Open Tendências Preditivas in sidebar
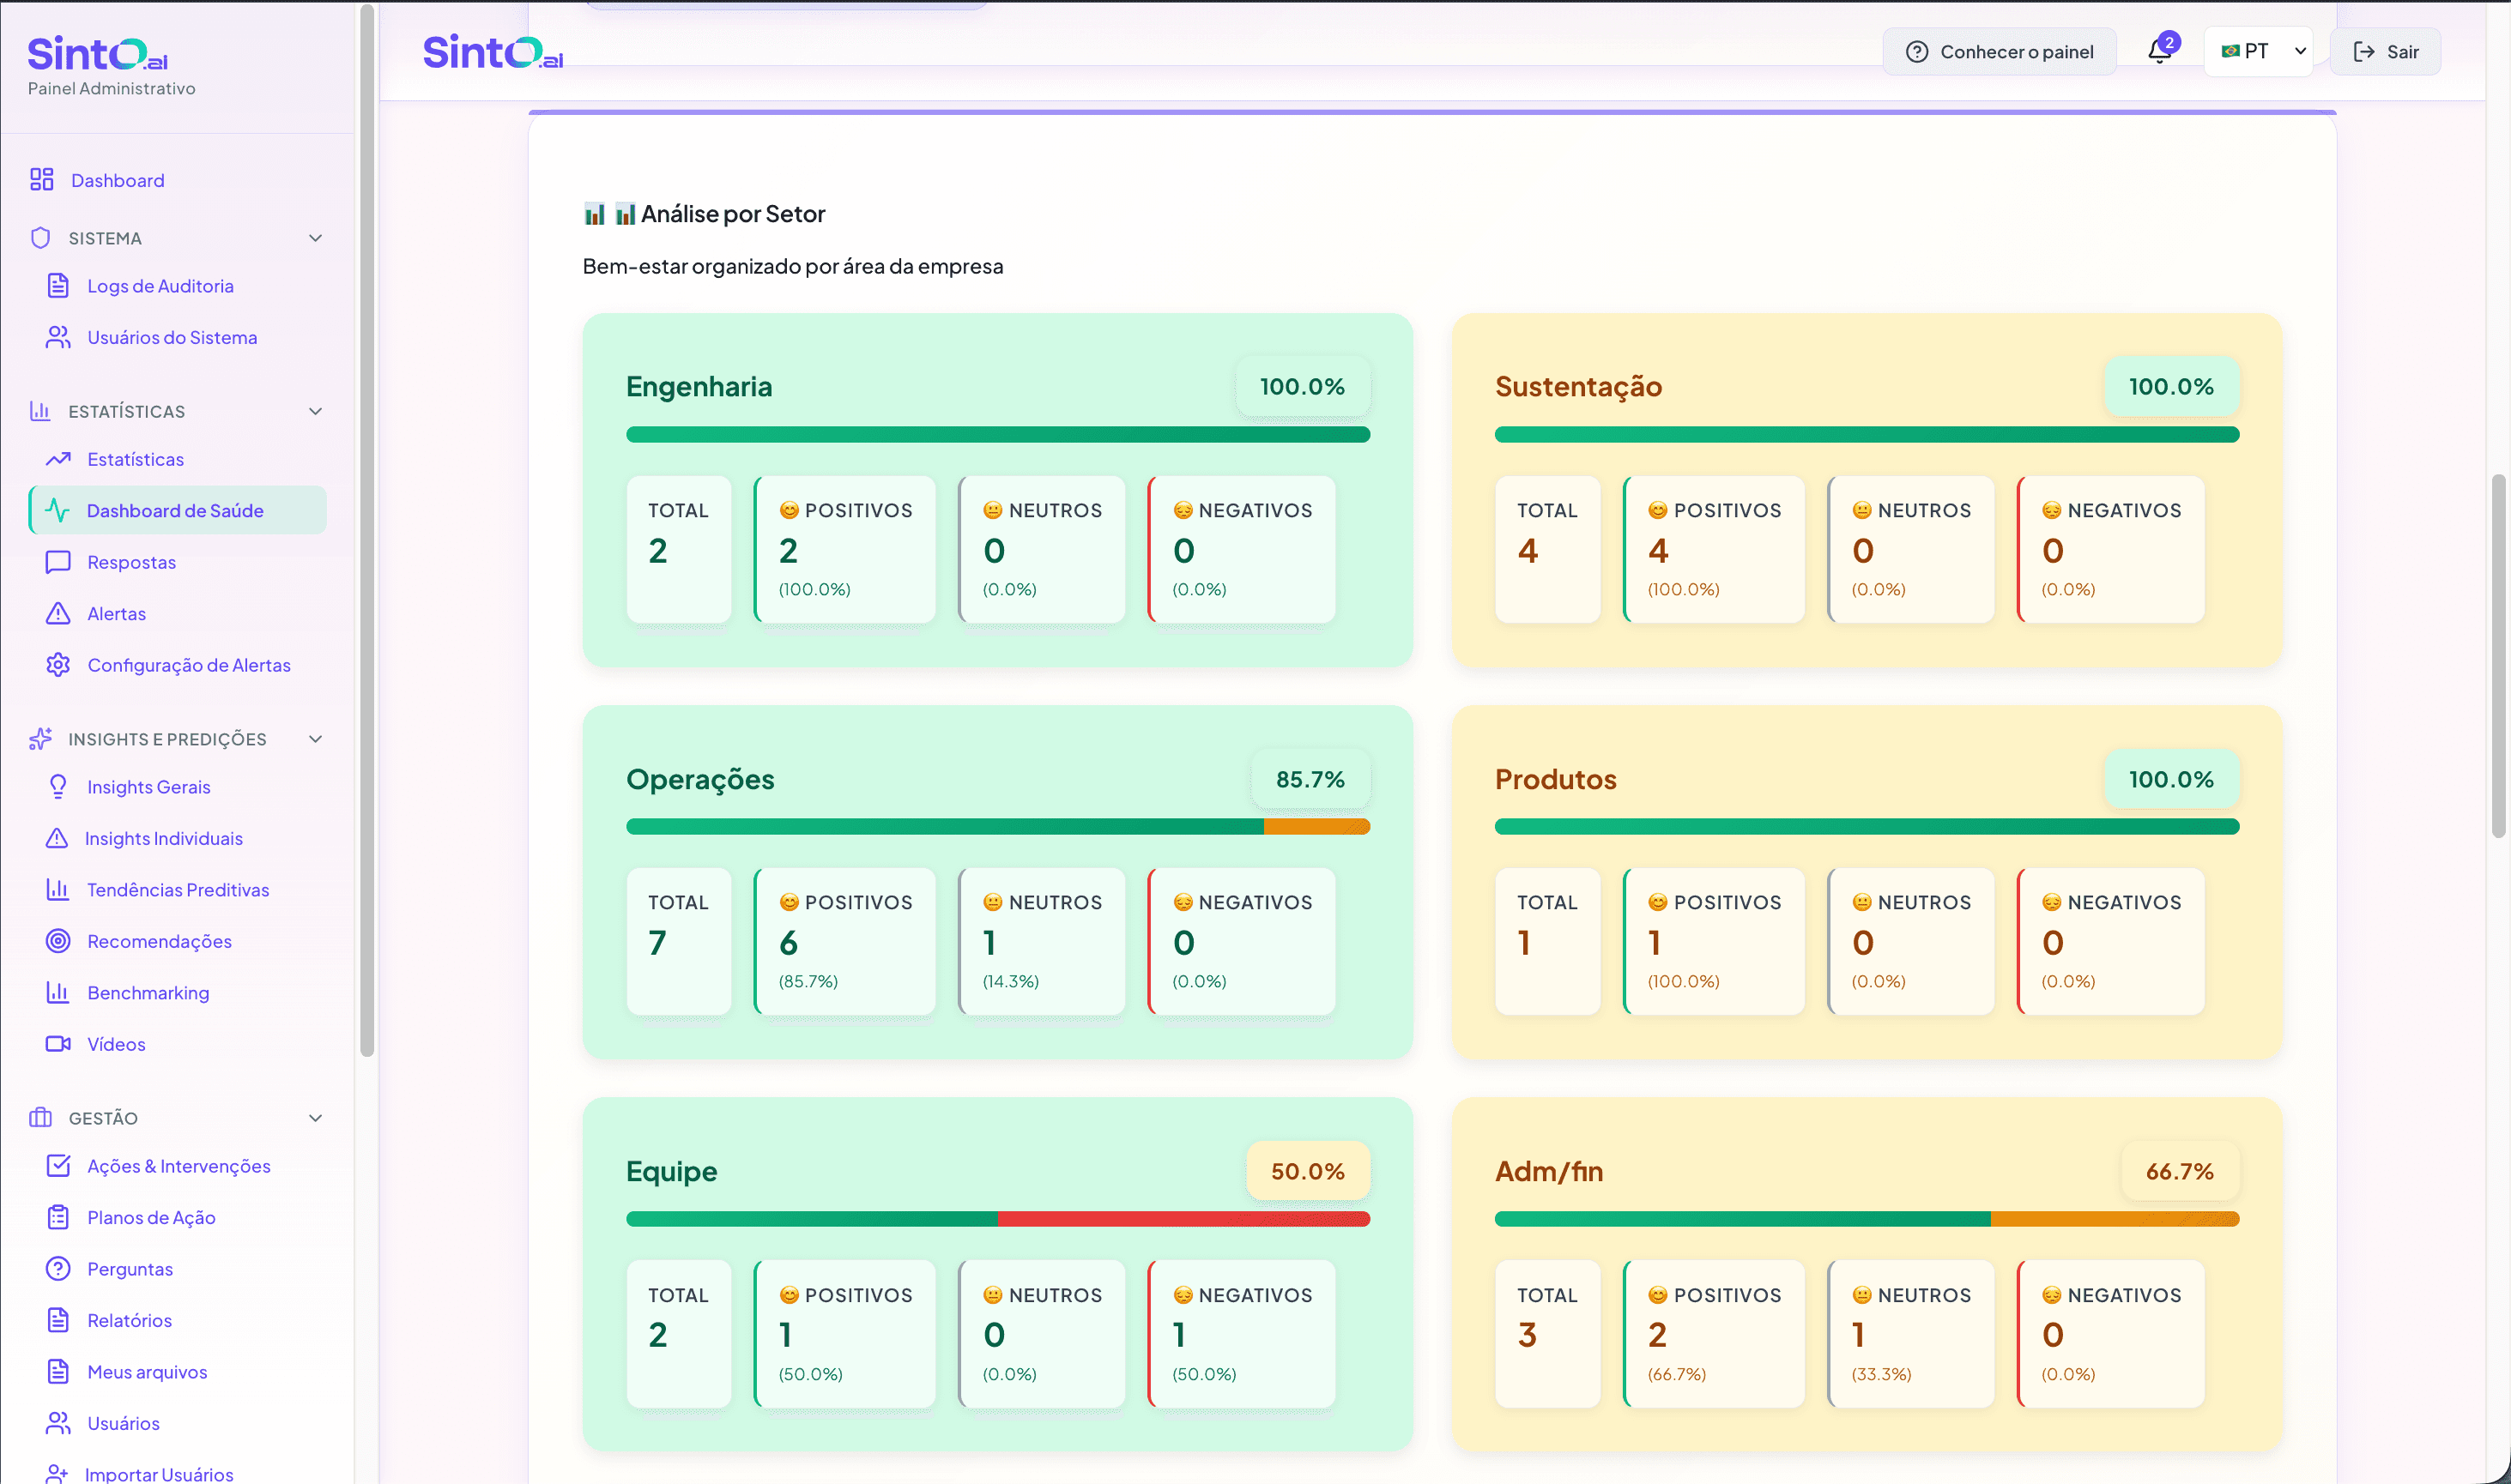 click(177, 890)
